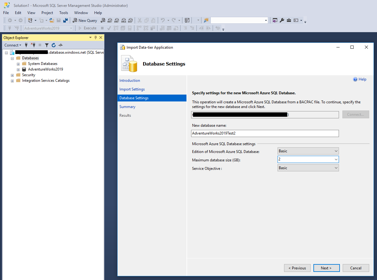The height and width of the screenshot is (280, 377).
Task: Click the Next button in the wizard
Action: tap(326, 268)
